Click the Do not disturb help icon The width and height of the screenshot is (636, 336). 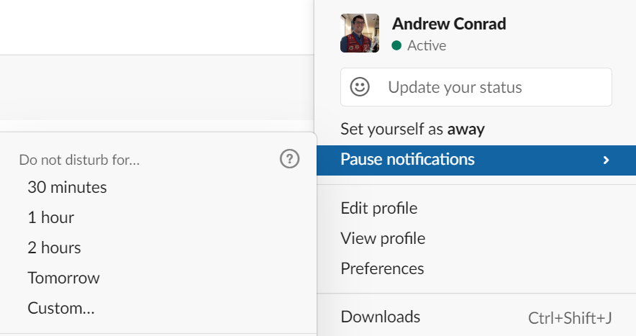click(x=289, y=159)
